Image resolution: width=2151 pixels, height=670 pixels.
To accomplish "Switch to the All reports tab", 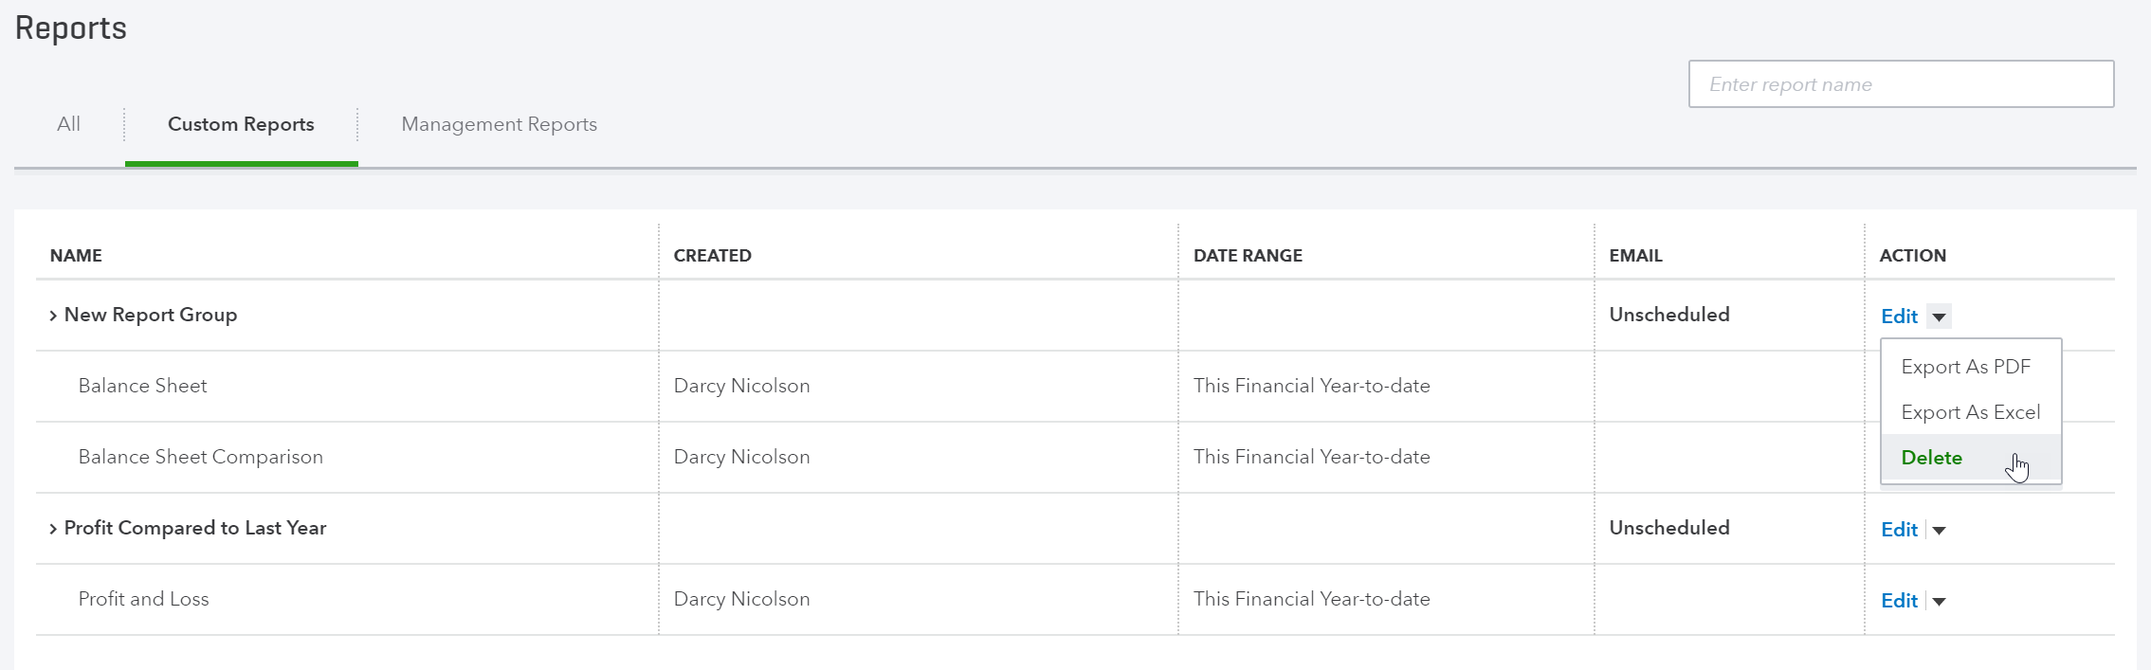I will click(68, 124).
